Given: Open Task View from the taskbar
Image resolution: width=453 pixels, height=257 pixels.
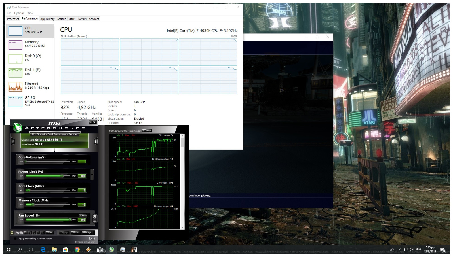Looking at the screenshot, I should coord(31,249).
